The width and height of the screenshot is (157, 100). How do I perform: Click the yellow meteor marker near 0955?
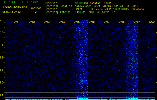(81, 98)
